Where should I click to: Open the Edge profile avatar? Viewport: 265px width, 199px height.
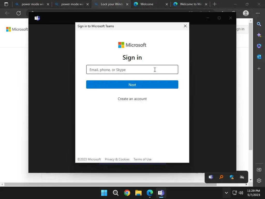pos(246,13)
